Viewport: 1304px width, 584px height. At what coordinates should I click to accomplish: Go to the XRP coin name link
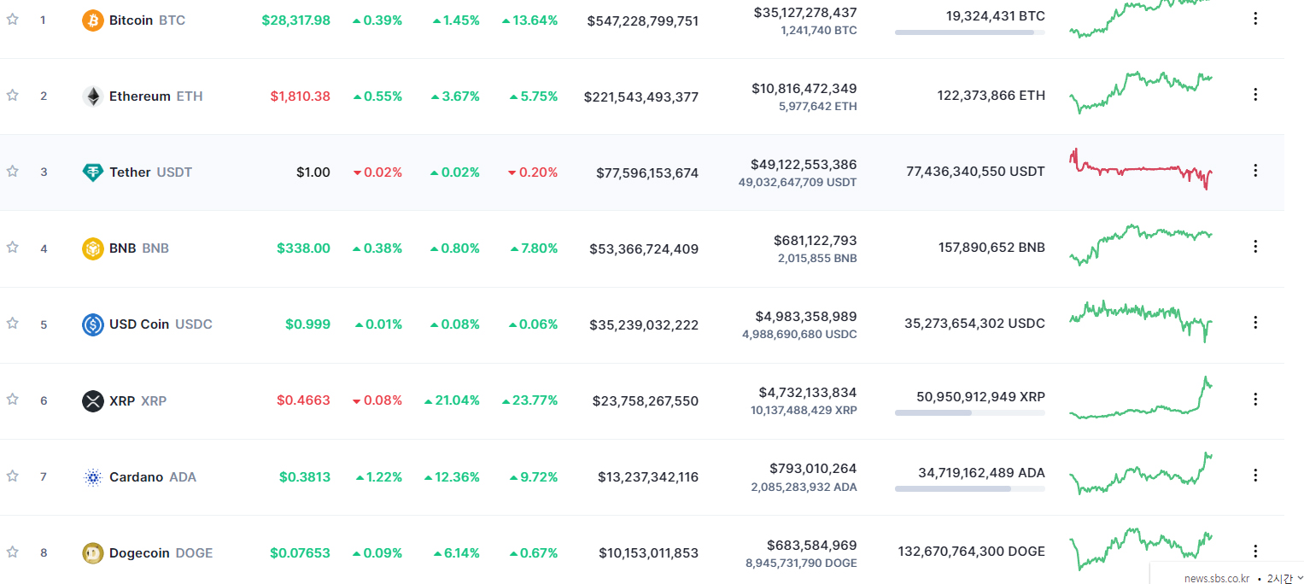pos(137,400)
